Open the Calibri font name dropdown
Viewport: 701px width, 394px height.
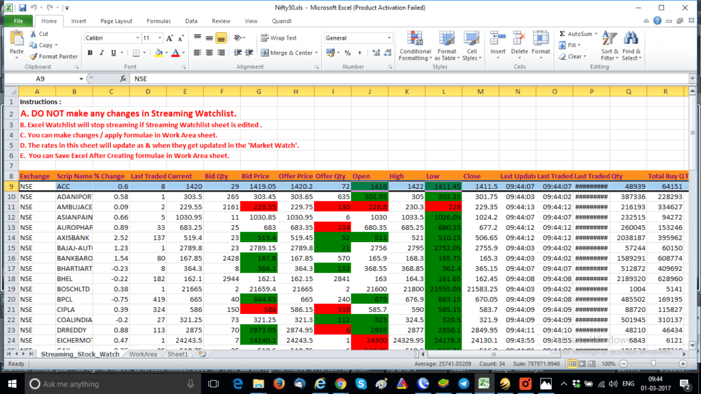coord(137,38)
